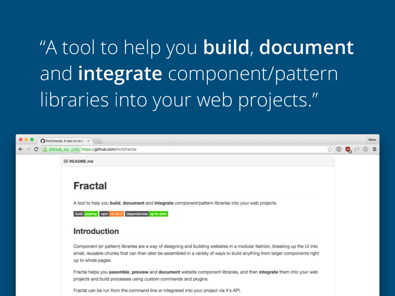Click the Introduction heading
The height and width of the screenshot is (296, 395).
point(96,231)
